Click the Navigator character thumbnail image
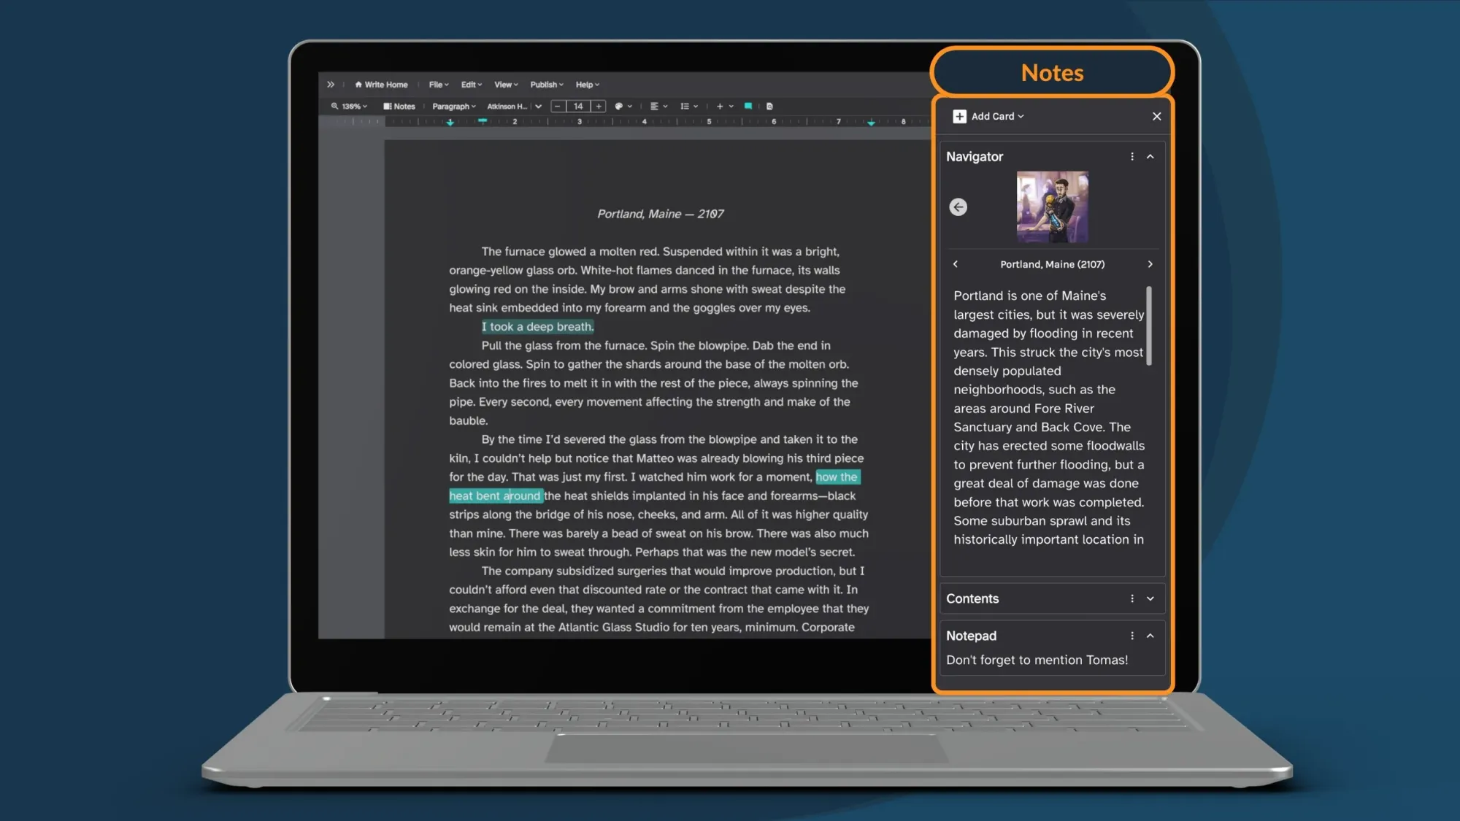Viewport: 1460px width, 821px height. pos(1052,207)
